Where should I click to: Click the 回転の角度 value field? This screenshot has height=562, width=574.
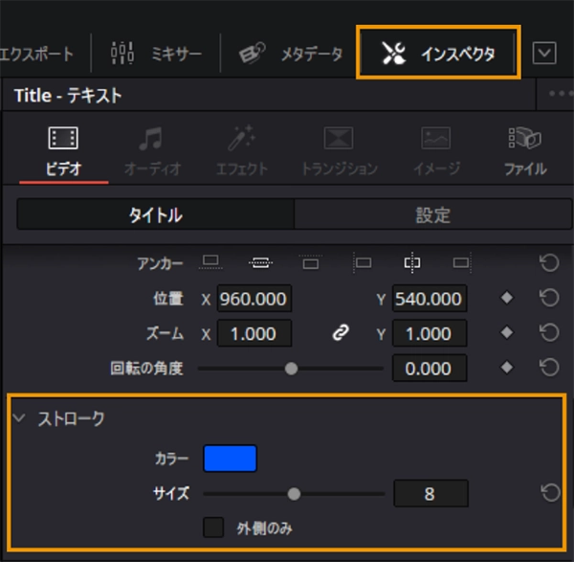pos(430,369)
